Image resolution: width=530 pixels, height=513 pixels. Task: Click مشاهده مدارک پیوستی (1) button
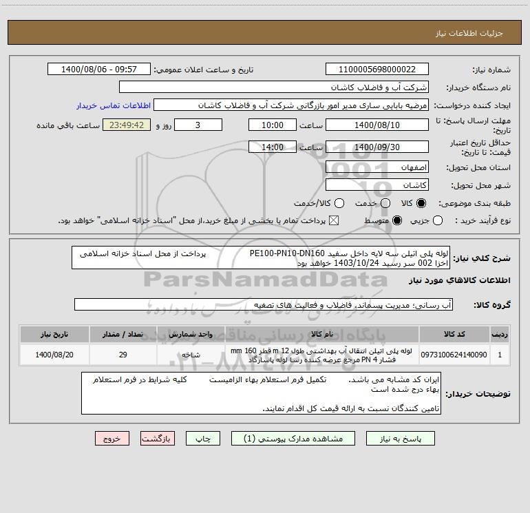click(x=293, y=439)
